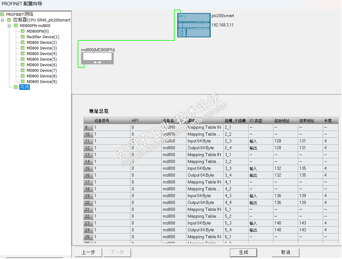The image size is (342, 259).
Task: Click the IO 类型 column header
Action: [x=261, y=121]
